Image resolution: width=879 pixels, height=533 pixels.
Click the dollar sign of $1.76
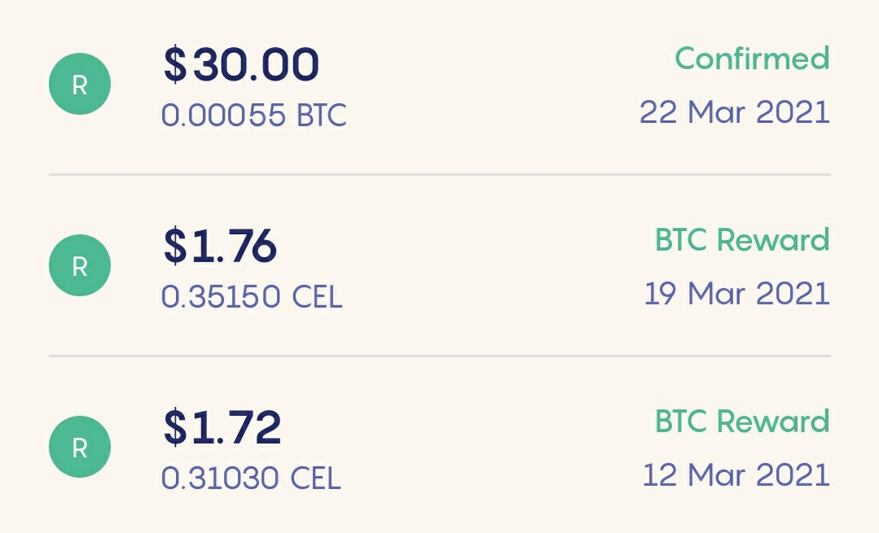coord(175,247)
